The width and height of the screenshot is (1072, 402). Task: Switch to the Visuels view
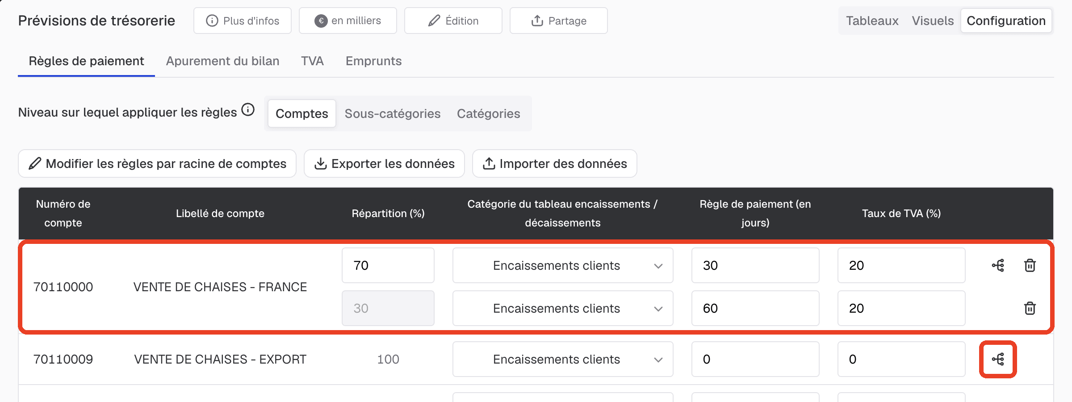(x=933, y=21)
